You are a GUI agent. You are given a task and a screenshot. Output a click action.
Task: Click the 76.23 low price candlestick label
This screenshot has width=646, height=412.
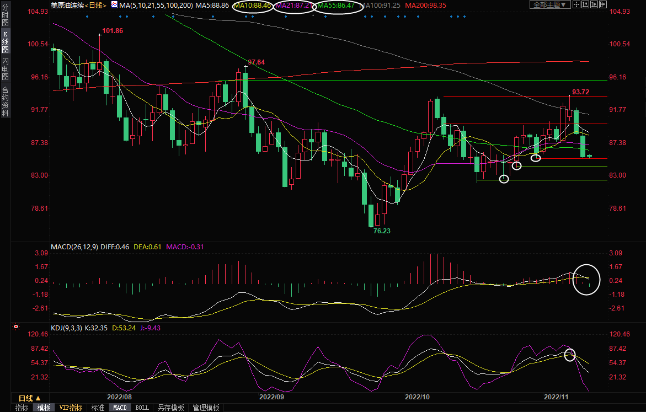click(x=381, y=231)
